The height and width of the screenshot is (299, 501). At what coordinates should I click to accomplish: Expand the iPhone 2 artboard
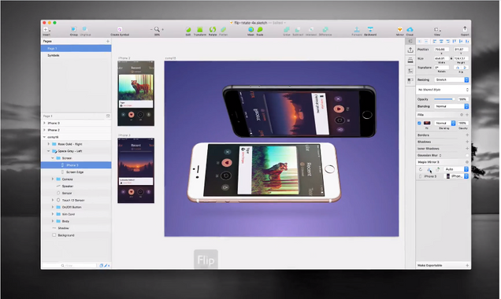coord(44,130)
